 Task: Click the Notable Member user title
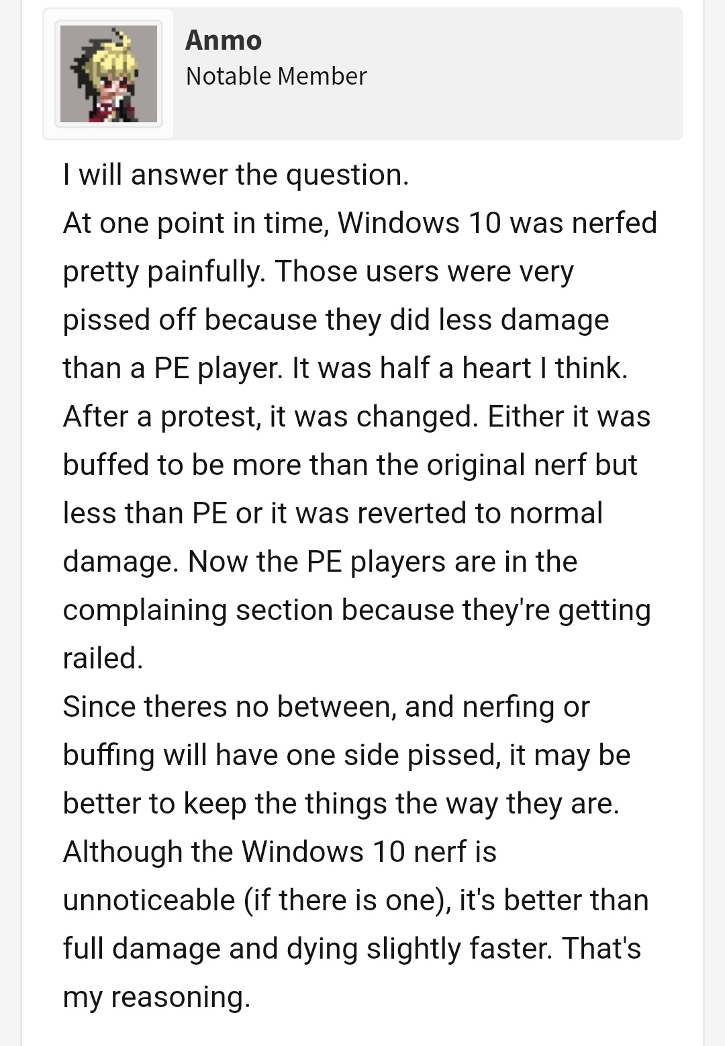(276, 76)
